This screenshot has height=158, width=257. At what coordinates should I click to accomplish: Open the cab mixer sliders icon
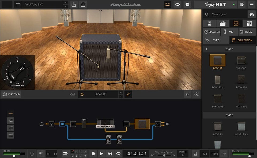pos(187,95)
